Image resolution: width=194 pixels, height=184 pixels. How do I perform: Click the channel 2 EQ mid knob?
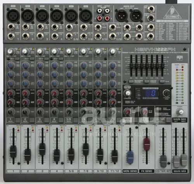click(25, 74)
